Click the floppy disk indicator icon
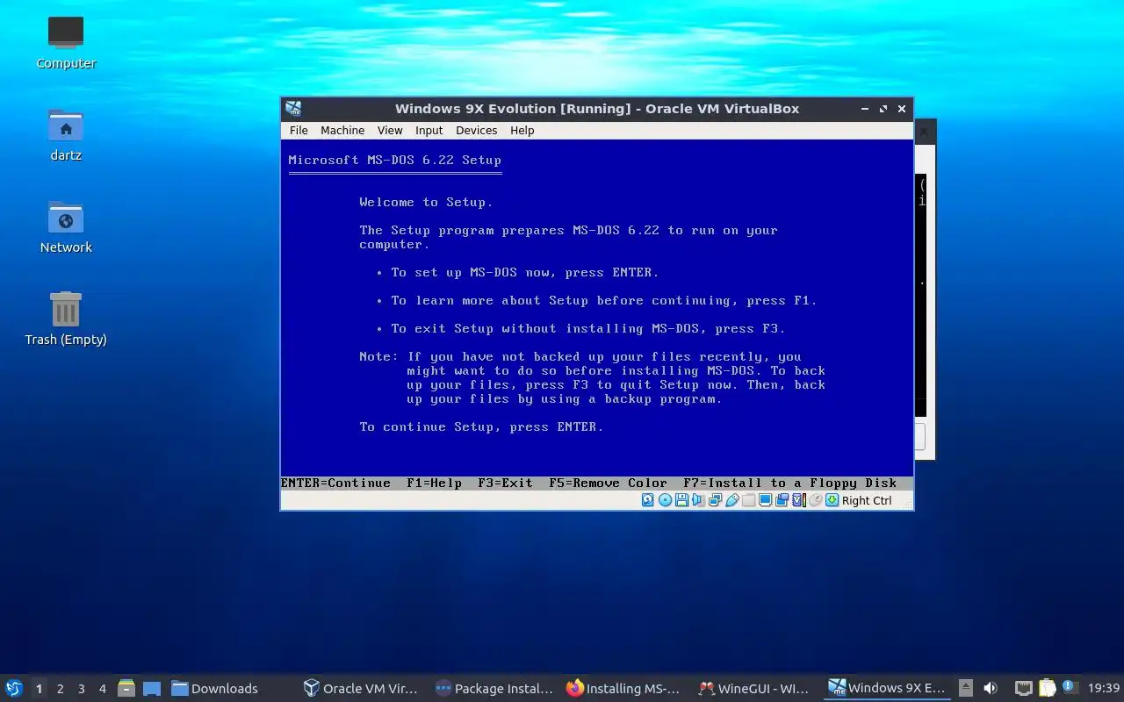The image size is (1124, 702). click(681, 500)
